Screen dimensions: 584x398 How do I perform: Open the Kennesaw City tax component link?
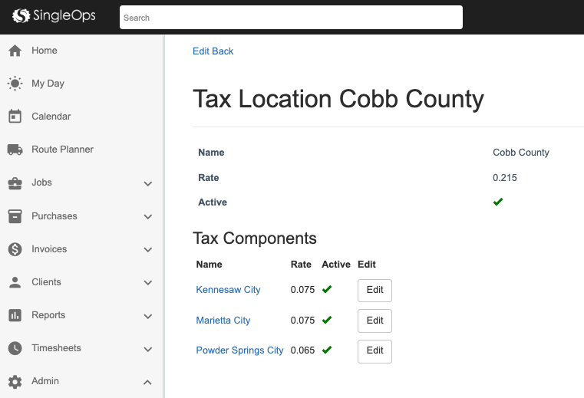[228, 290]
